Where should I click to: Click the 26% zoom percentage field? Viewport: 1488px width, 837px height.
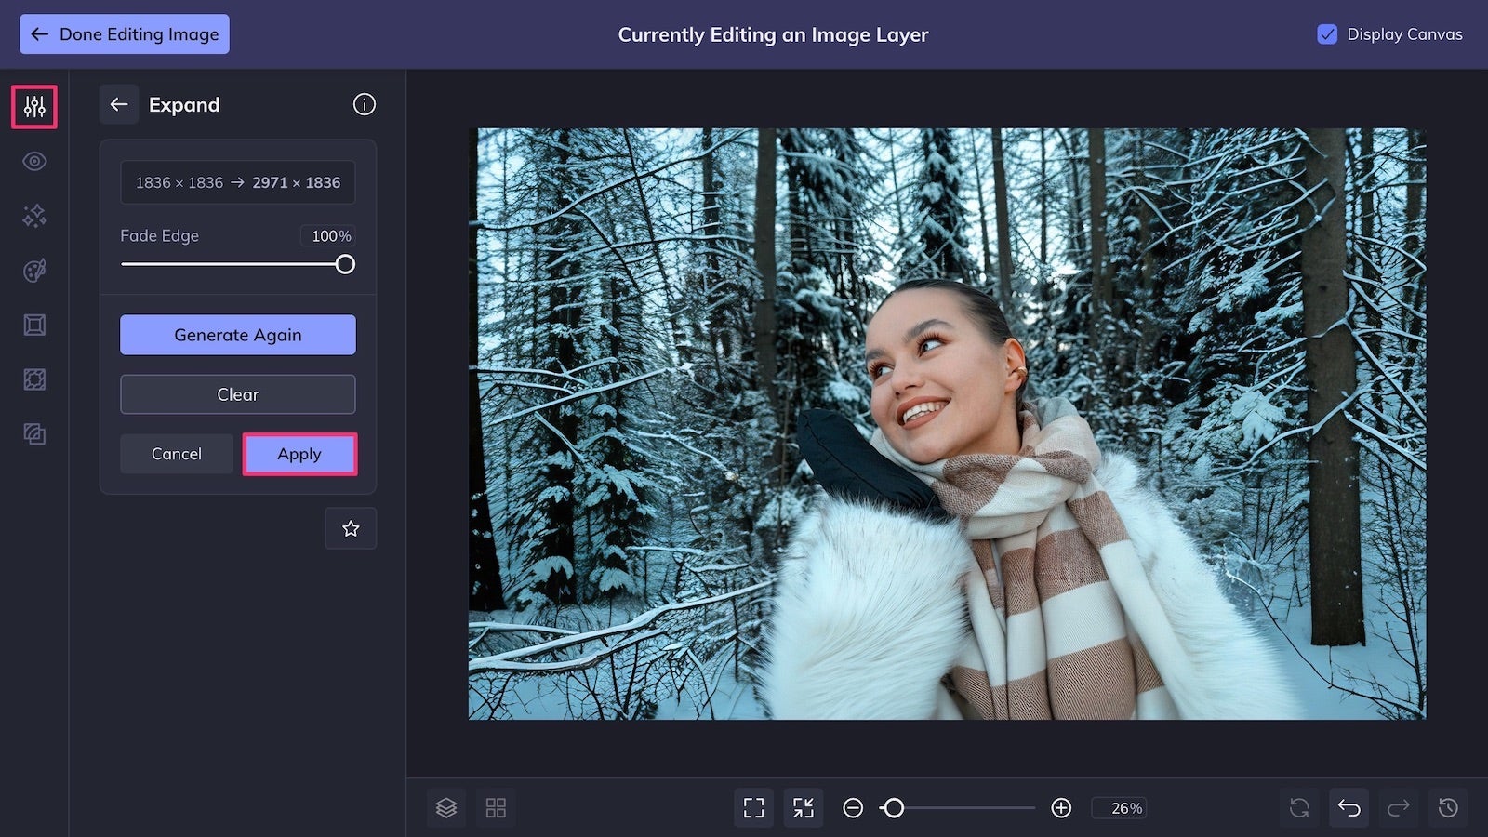point(1123,807)
